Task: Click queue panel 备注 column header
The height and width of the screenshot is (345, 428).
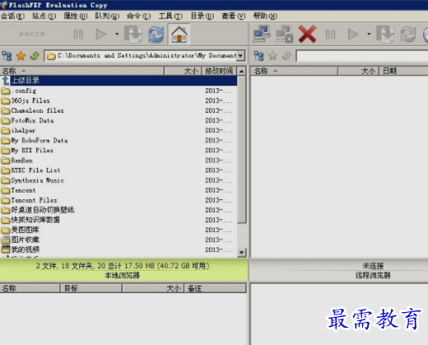Action: point(215,288)
